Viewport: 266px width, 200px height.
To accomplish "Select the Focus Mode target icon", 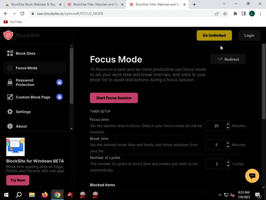I will coord(10,68).
